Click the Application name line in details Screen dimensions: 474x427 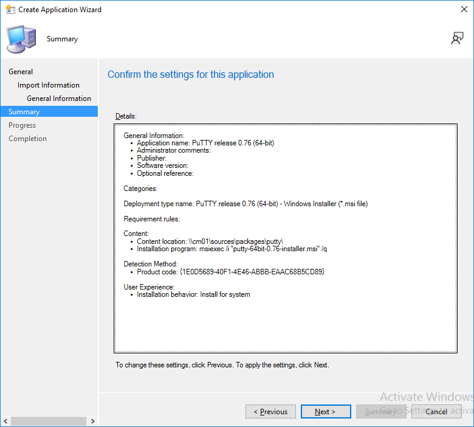205,143
